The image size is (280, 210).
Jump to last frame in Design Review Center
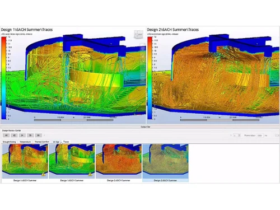[39, 135]
